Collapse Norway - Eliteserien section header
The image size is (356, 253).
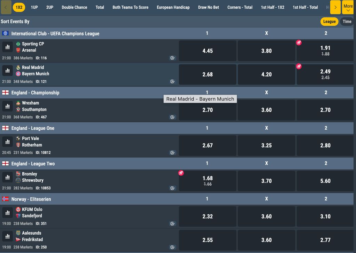177,199
